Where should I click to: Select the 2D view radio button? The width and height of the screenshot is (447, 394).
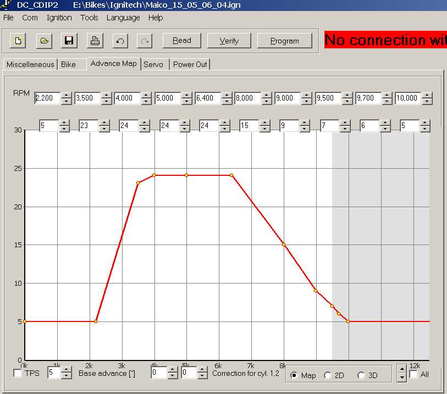click(328, 375)
